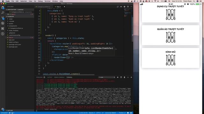Image resolution: width=204 pixels, height=114 pixels.
Task: Click the Open Preview eye icon in editor toolbar
Action: [x=121, y=7]
